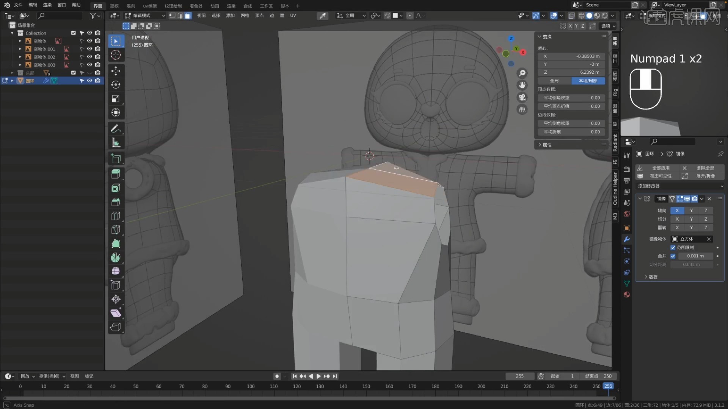
Task: Open the 编辑模式 mode dropdown
Action: tap(145, 16)
